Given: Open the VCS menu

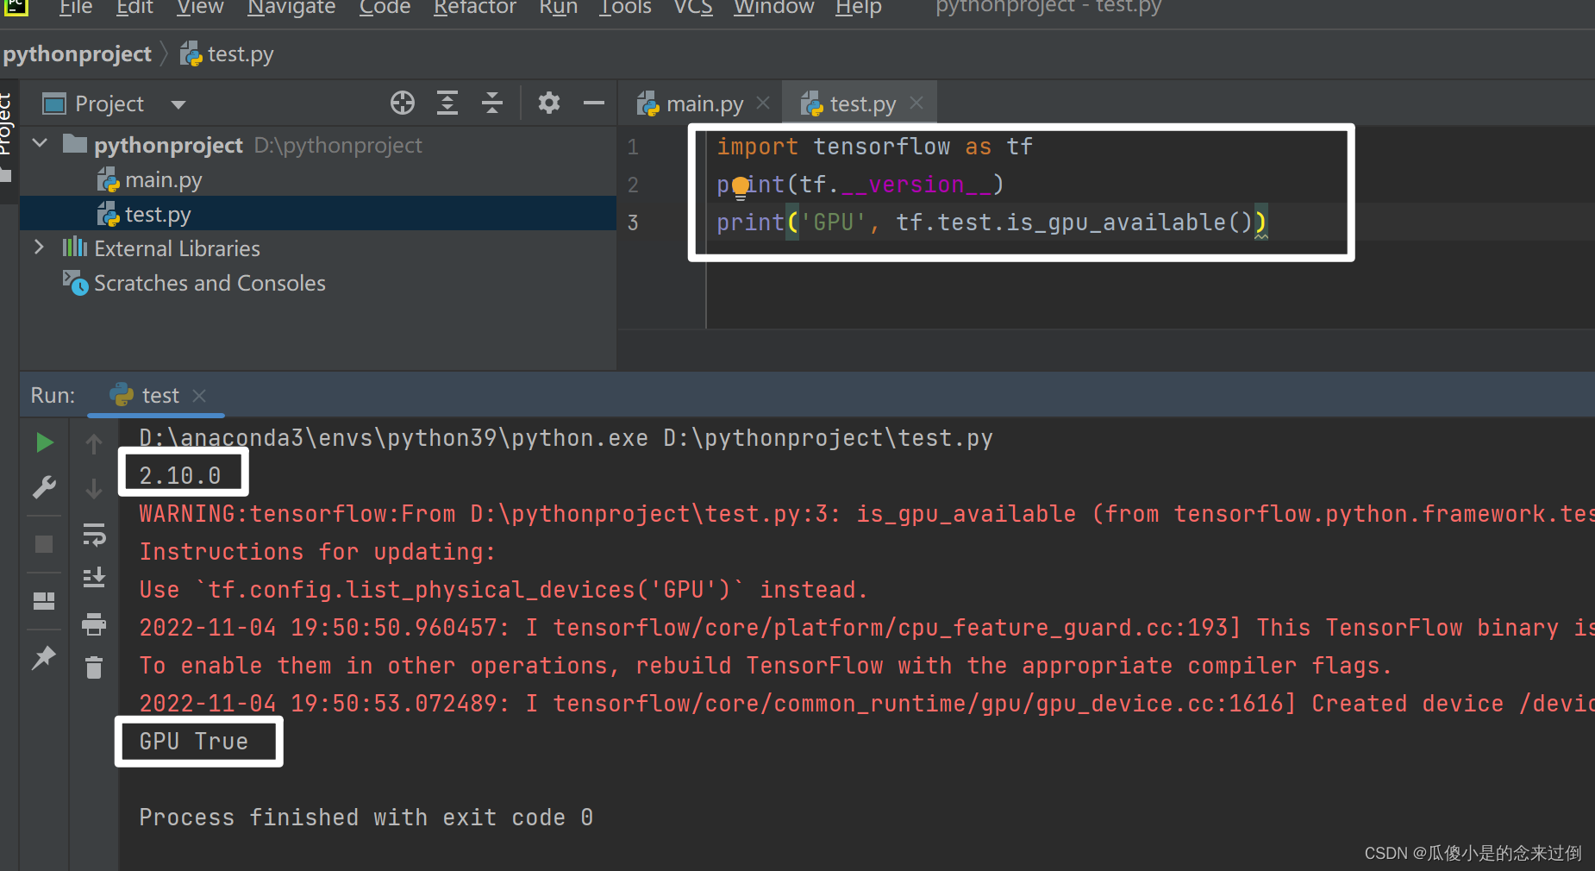Looking at the screenshot, I should (693, 8).
